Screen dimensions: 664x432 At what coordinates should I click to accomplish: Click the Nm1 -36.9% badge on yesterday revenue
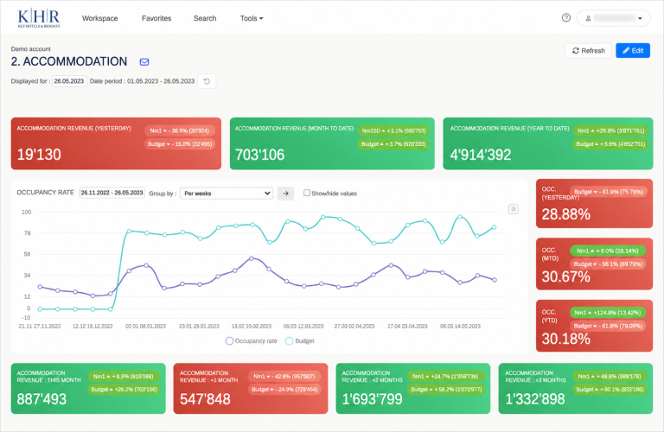(180, 130)
